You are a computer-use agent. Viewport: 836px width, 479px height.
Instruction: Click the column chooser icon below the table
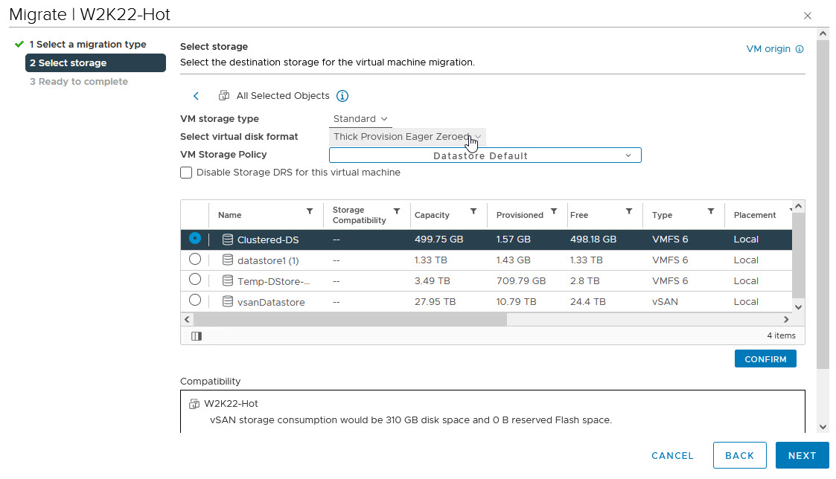pos(196,336)
